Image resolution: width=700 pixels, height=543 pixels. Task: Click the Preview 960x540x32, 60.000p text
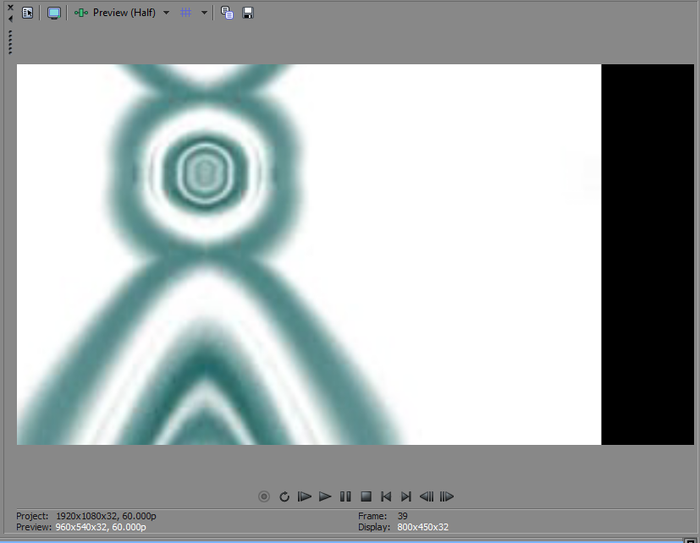pos(81,528)
